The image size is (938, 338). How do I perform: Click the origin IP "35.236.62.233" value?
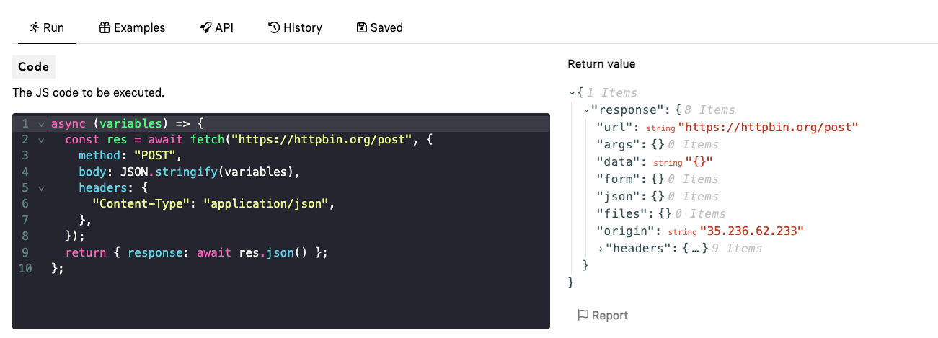pos(751,231)
